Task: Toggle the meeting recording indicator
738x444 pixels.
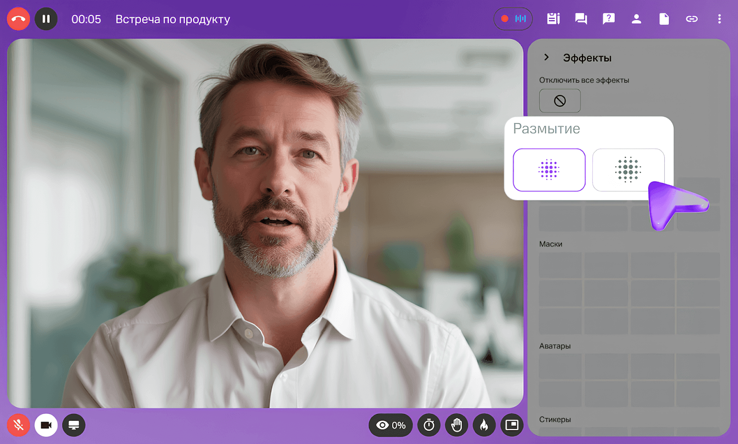Action: (x=513, y=19)
